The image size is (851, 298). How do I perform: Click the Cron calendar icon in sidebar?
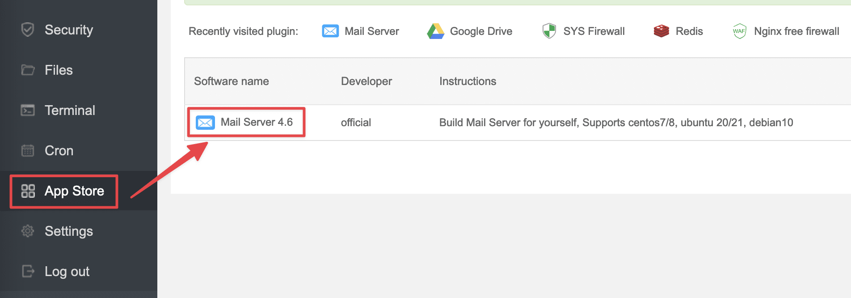click(28, 151)
